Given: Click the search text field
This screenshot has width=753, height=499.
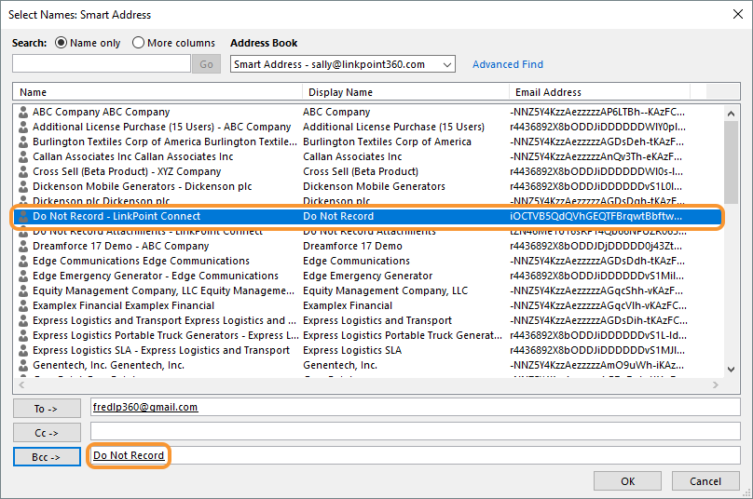Looking at the screenshot, I should (x=102, y=64).
